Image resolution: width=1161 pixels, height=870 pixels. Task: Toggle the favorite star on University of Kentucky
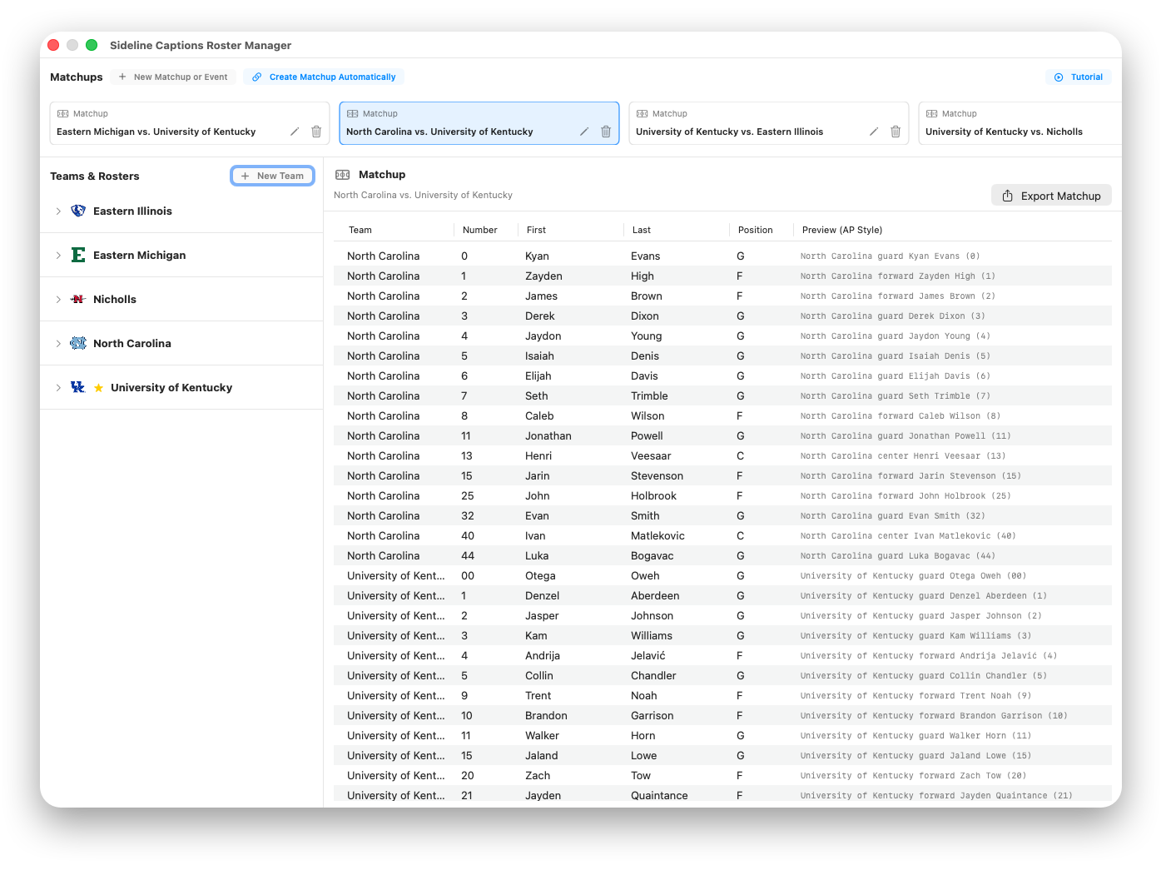click(x=98, y=388)
